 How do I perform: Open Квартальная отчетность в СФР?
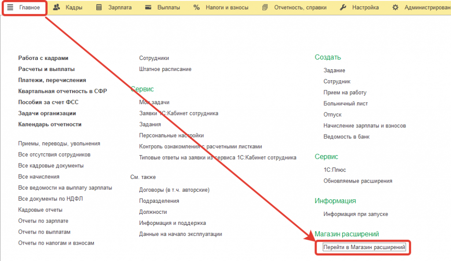pyautogui.click(x=63, y=91)
